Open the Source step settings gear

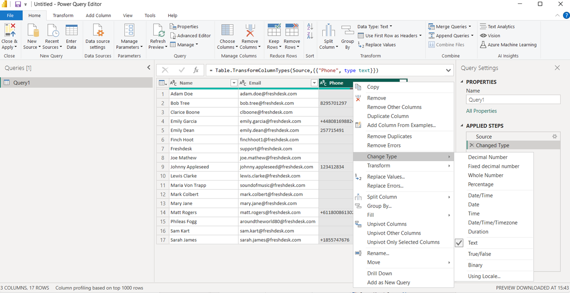pos(554,137)
